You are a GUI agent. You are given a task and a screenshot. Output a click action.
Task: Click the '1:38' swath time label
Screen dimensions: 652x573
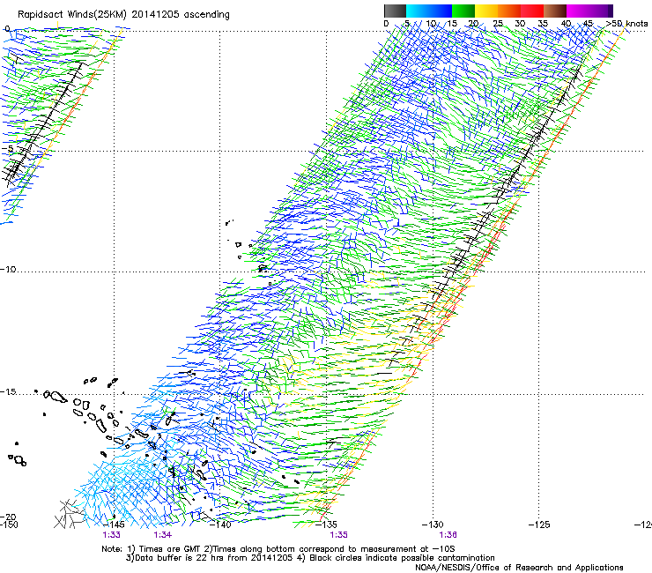[448, 535]
